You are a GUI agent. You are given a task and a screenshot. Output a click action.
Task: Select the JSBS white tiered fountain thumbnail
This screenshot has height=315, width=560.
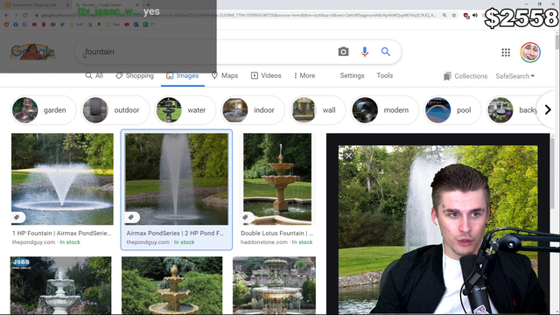(60, 285)
